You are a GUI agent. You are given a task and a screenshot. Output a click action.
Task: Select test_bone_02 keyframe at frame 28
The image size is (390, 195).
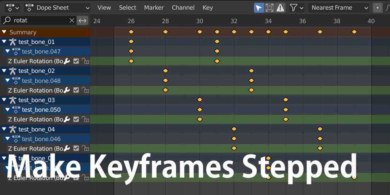click(165, 70)
